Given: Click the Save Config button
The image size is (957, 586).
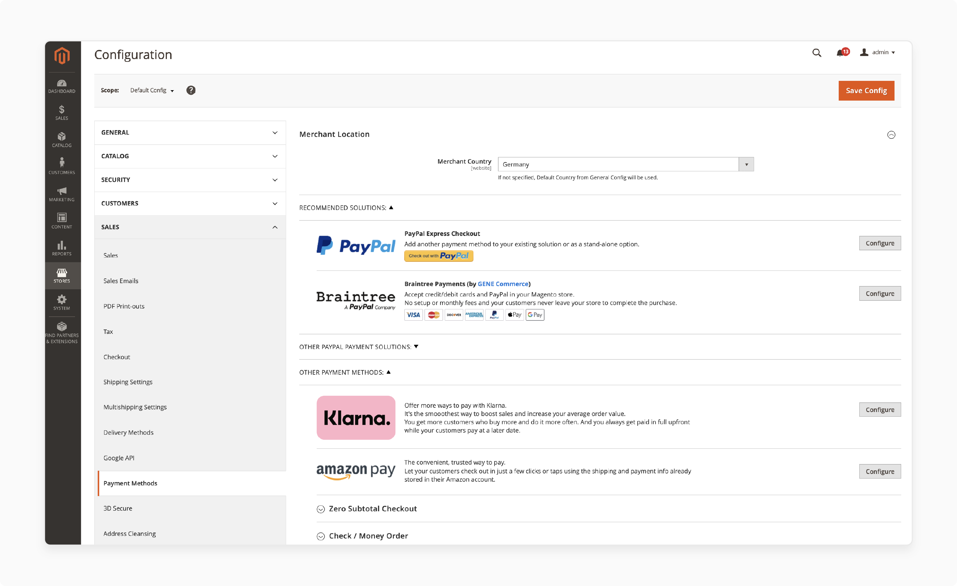Looking at the screenshot, I should tap(866, 91).
